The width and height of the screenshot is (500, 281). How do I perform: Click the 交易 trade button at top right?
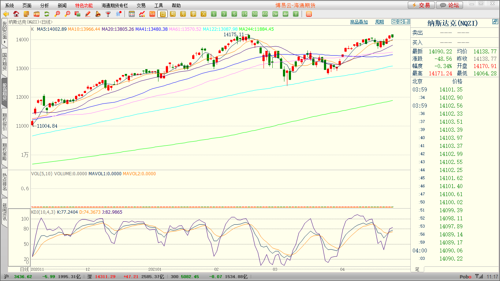coord(421,5)
